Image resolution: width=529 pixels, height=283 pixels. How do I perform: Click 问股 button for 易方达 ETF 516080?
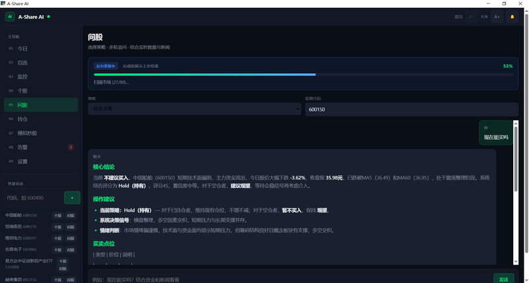pos(63,268)
